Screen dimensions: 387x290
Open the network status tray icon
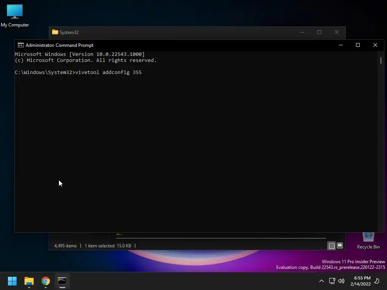point(332,281)
